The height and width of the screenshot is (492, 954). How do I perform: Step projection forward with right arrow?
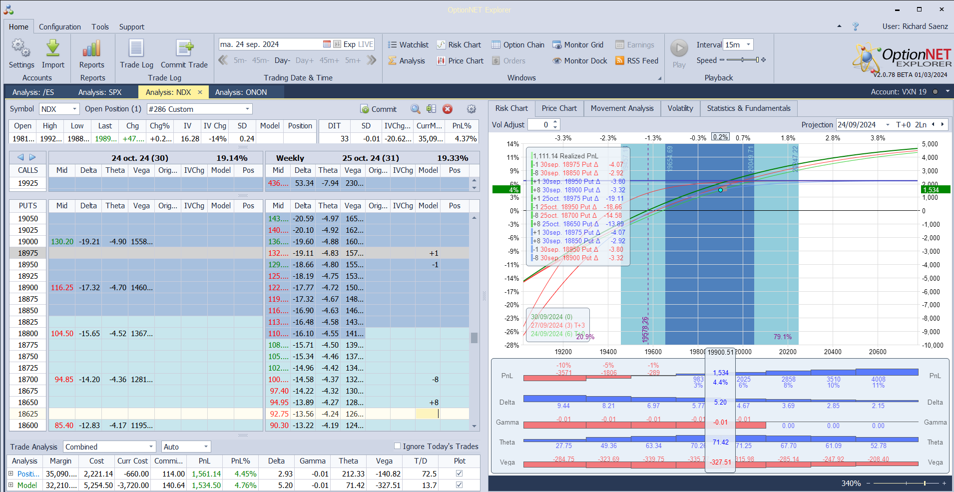click(943, 125)
